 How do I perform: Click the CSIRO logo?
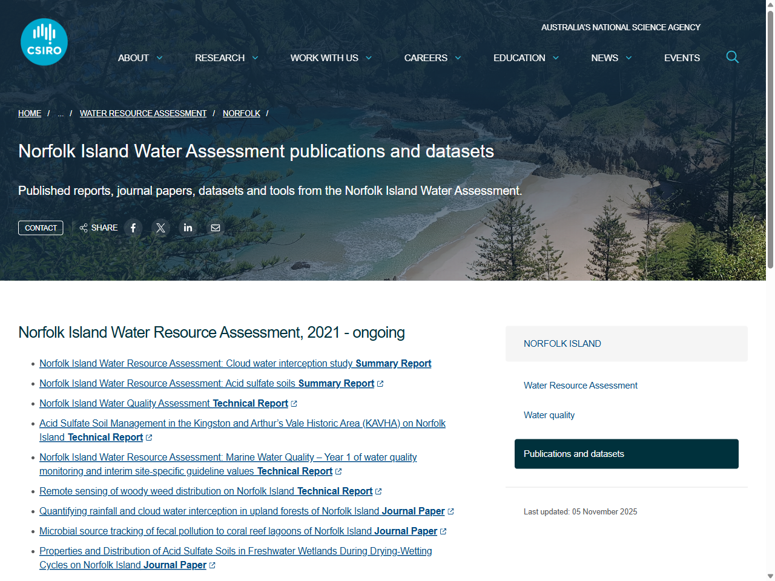(44, 41)
